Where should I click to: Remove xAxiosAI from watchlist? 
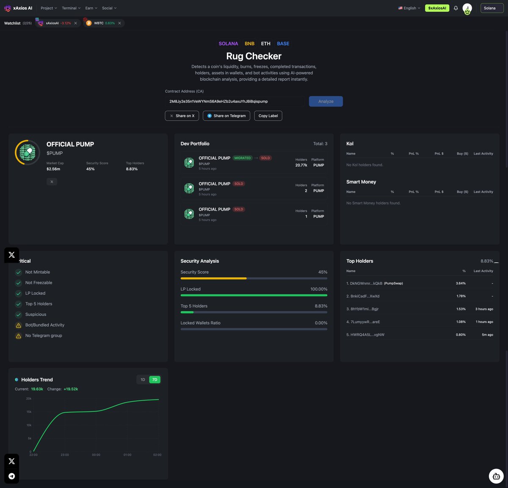tap(76, 23)
